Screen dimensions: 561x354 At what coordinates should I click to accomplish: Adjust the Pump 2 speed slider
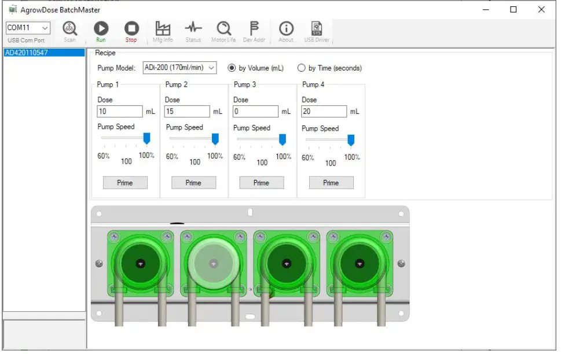coord(215,139)
